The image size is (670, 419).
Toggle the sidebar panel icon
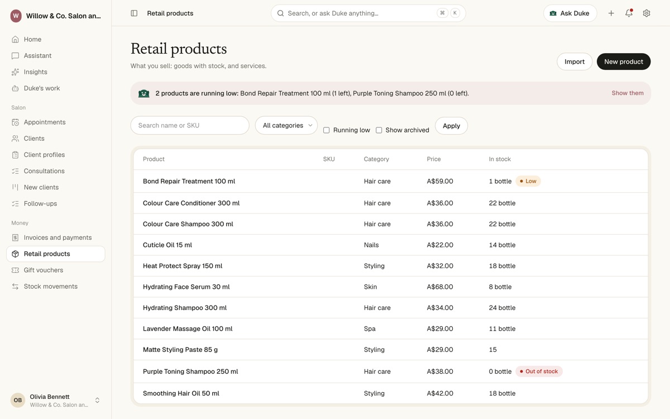click(134, 13)
